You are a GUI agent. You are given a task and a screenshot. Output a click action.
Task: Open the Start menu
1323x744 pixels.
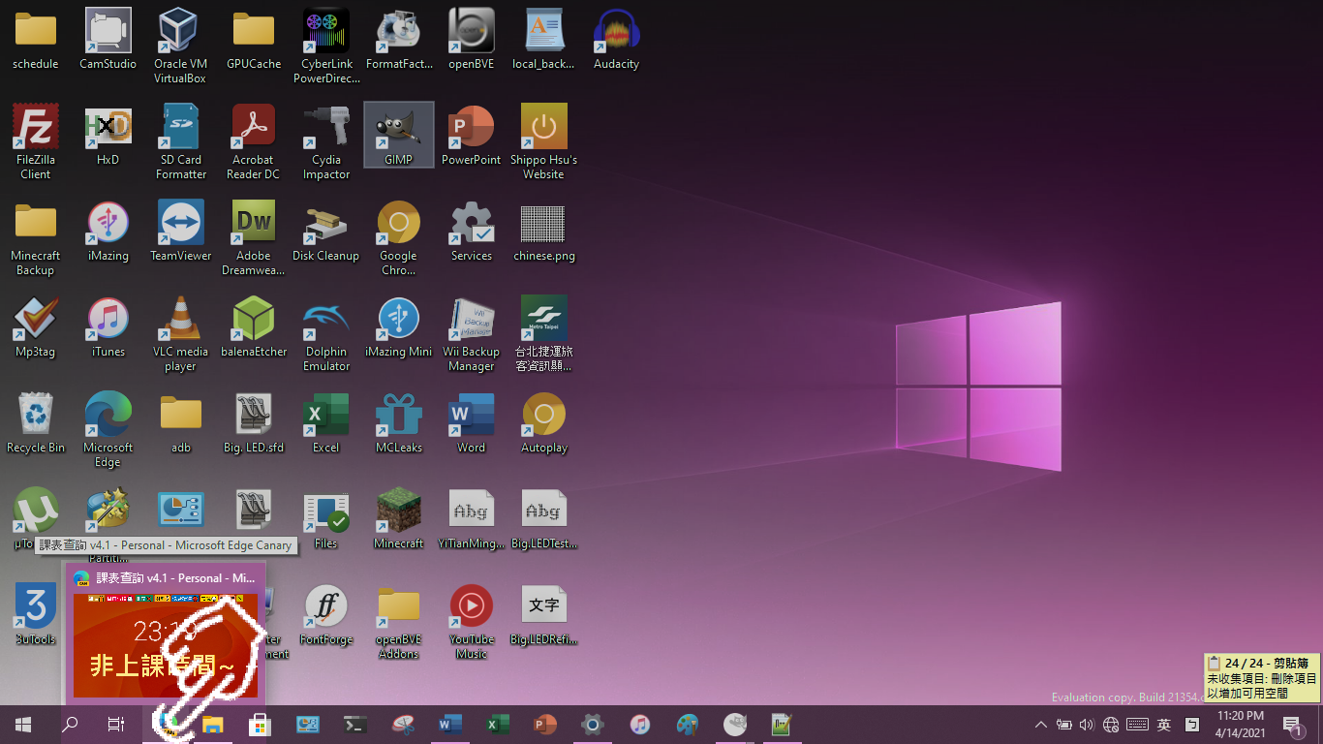coord(22,725)
